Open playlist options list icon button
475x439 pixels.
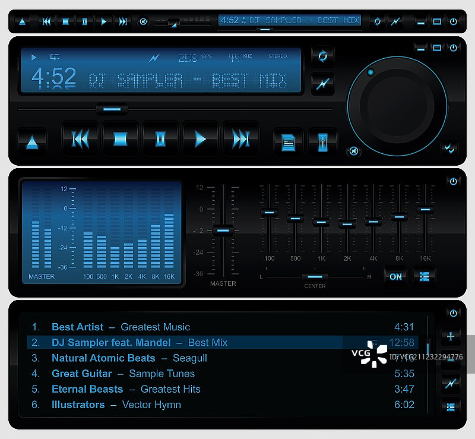451,406
